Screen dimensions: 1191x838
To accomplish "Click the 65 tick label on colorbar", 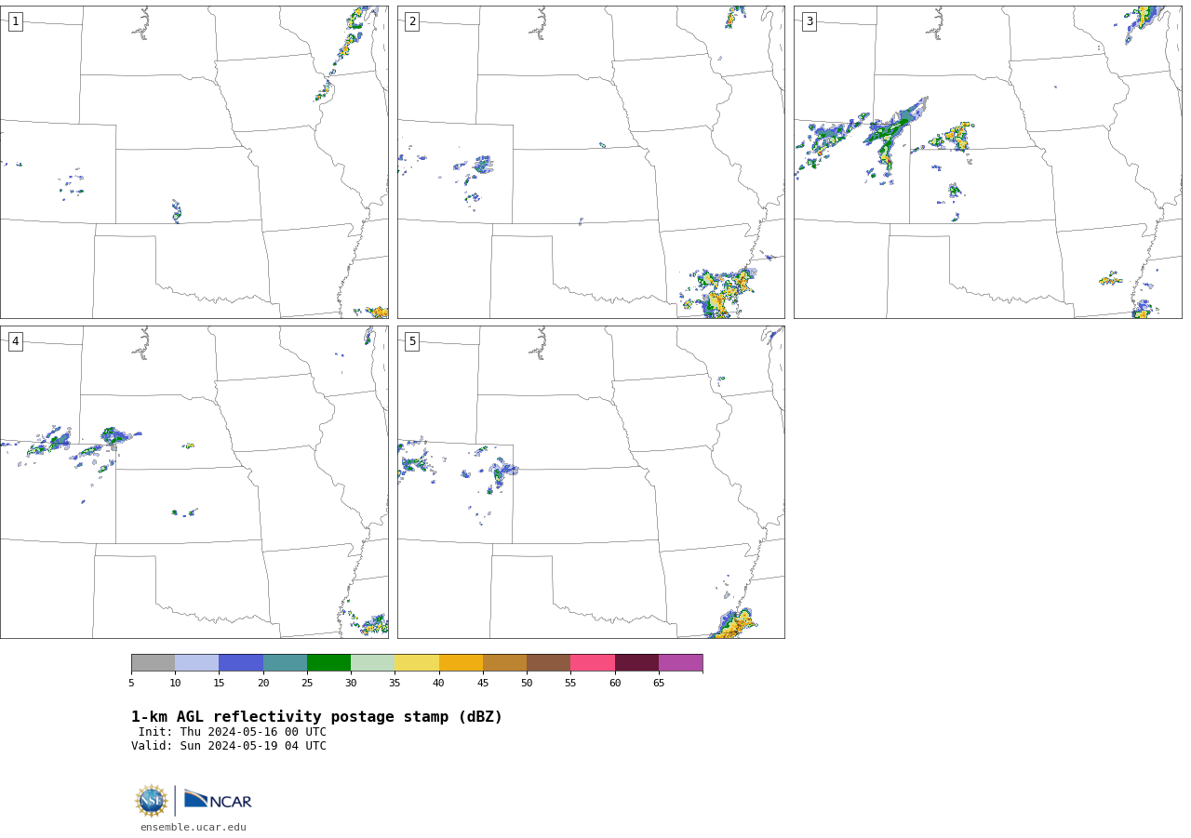I will click(x=659, y=684).
